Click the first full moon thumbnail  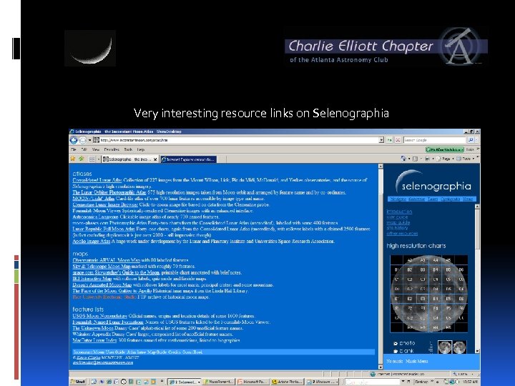click(445, 347)
